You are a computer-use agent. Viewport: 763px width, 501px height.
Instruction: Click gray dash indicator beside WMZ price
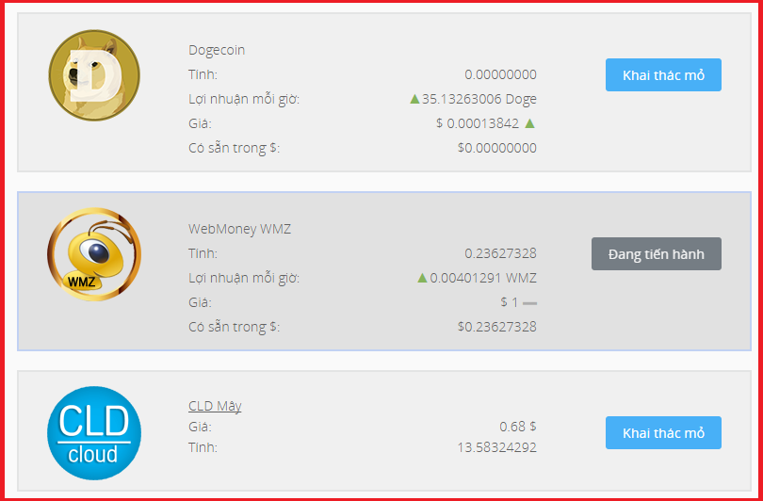[x=529, y=303]
